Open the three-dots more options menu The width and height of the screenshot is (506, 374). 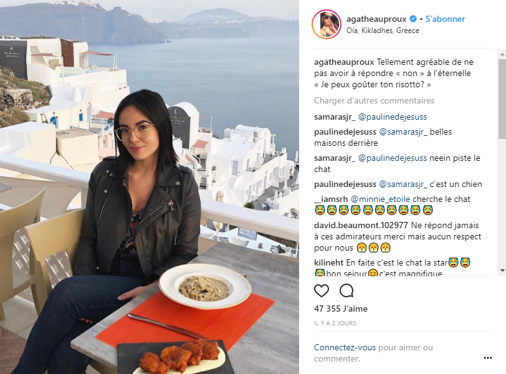click(488, 358)
